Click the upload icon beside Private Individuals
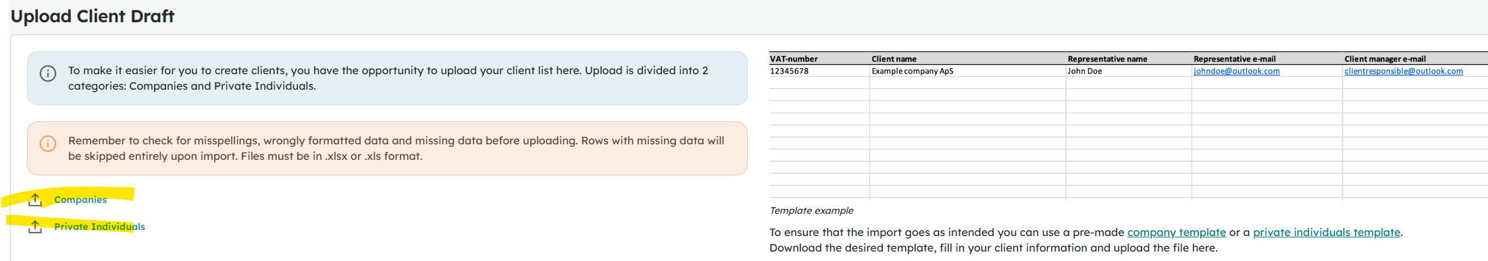 [x=35, y=227]
